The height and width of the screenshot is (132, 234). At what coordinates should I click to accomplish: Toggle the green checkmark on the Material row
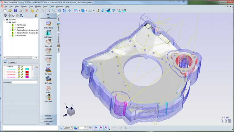pyautogui.click(x=22, y=67)
